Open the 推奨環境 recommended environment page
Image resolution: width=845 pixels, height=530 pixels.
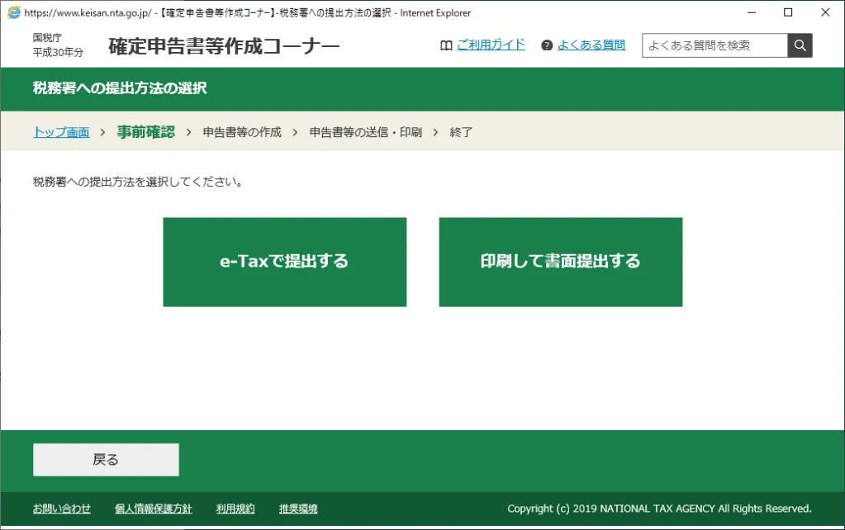click(x=297, y=509)
